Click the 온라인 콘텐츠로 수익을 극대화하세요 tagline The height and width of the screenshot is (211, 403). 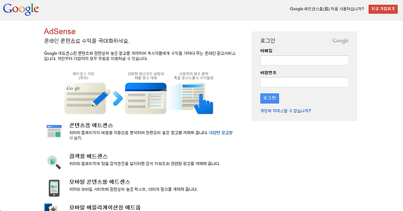[87, 41]
